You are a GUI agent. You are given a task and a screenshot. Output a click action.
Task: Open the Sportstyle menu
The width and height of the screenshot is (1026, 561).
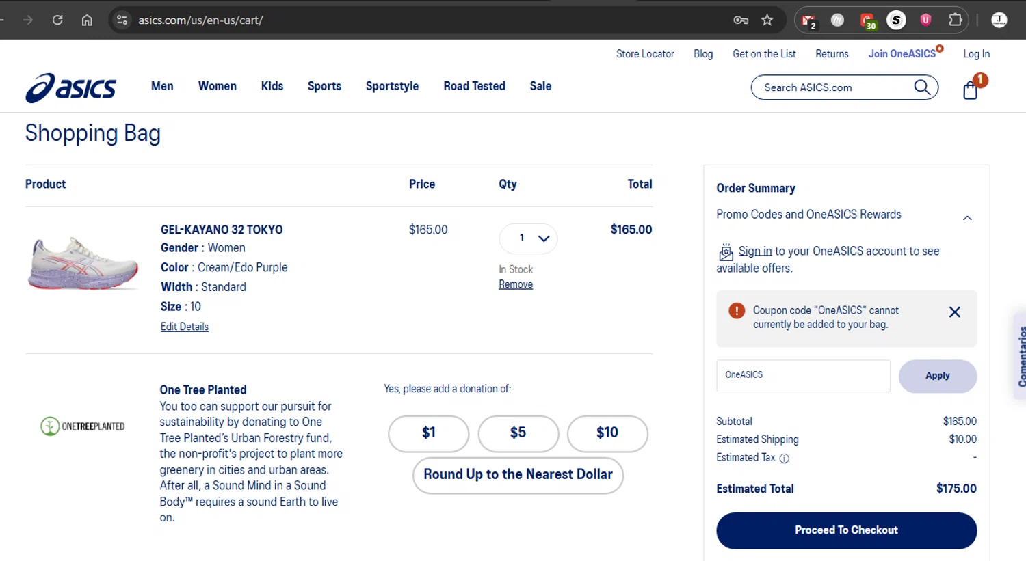pos(392,86)
